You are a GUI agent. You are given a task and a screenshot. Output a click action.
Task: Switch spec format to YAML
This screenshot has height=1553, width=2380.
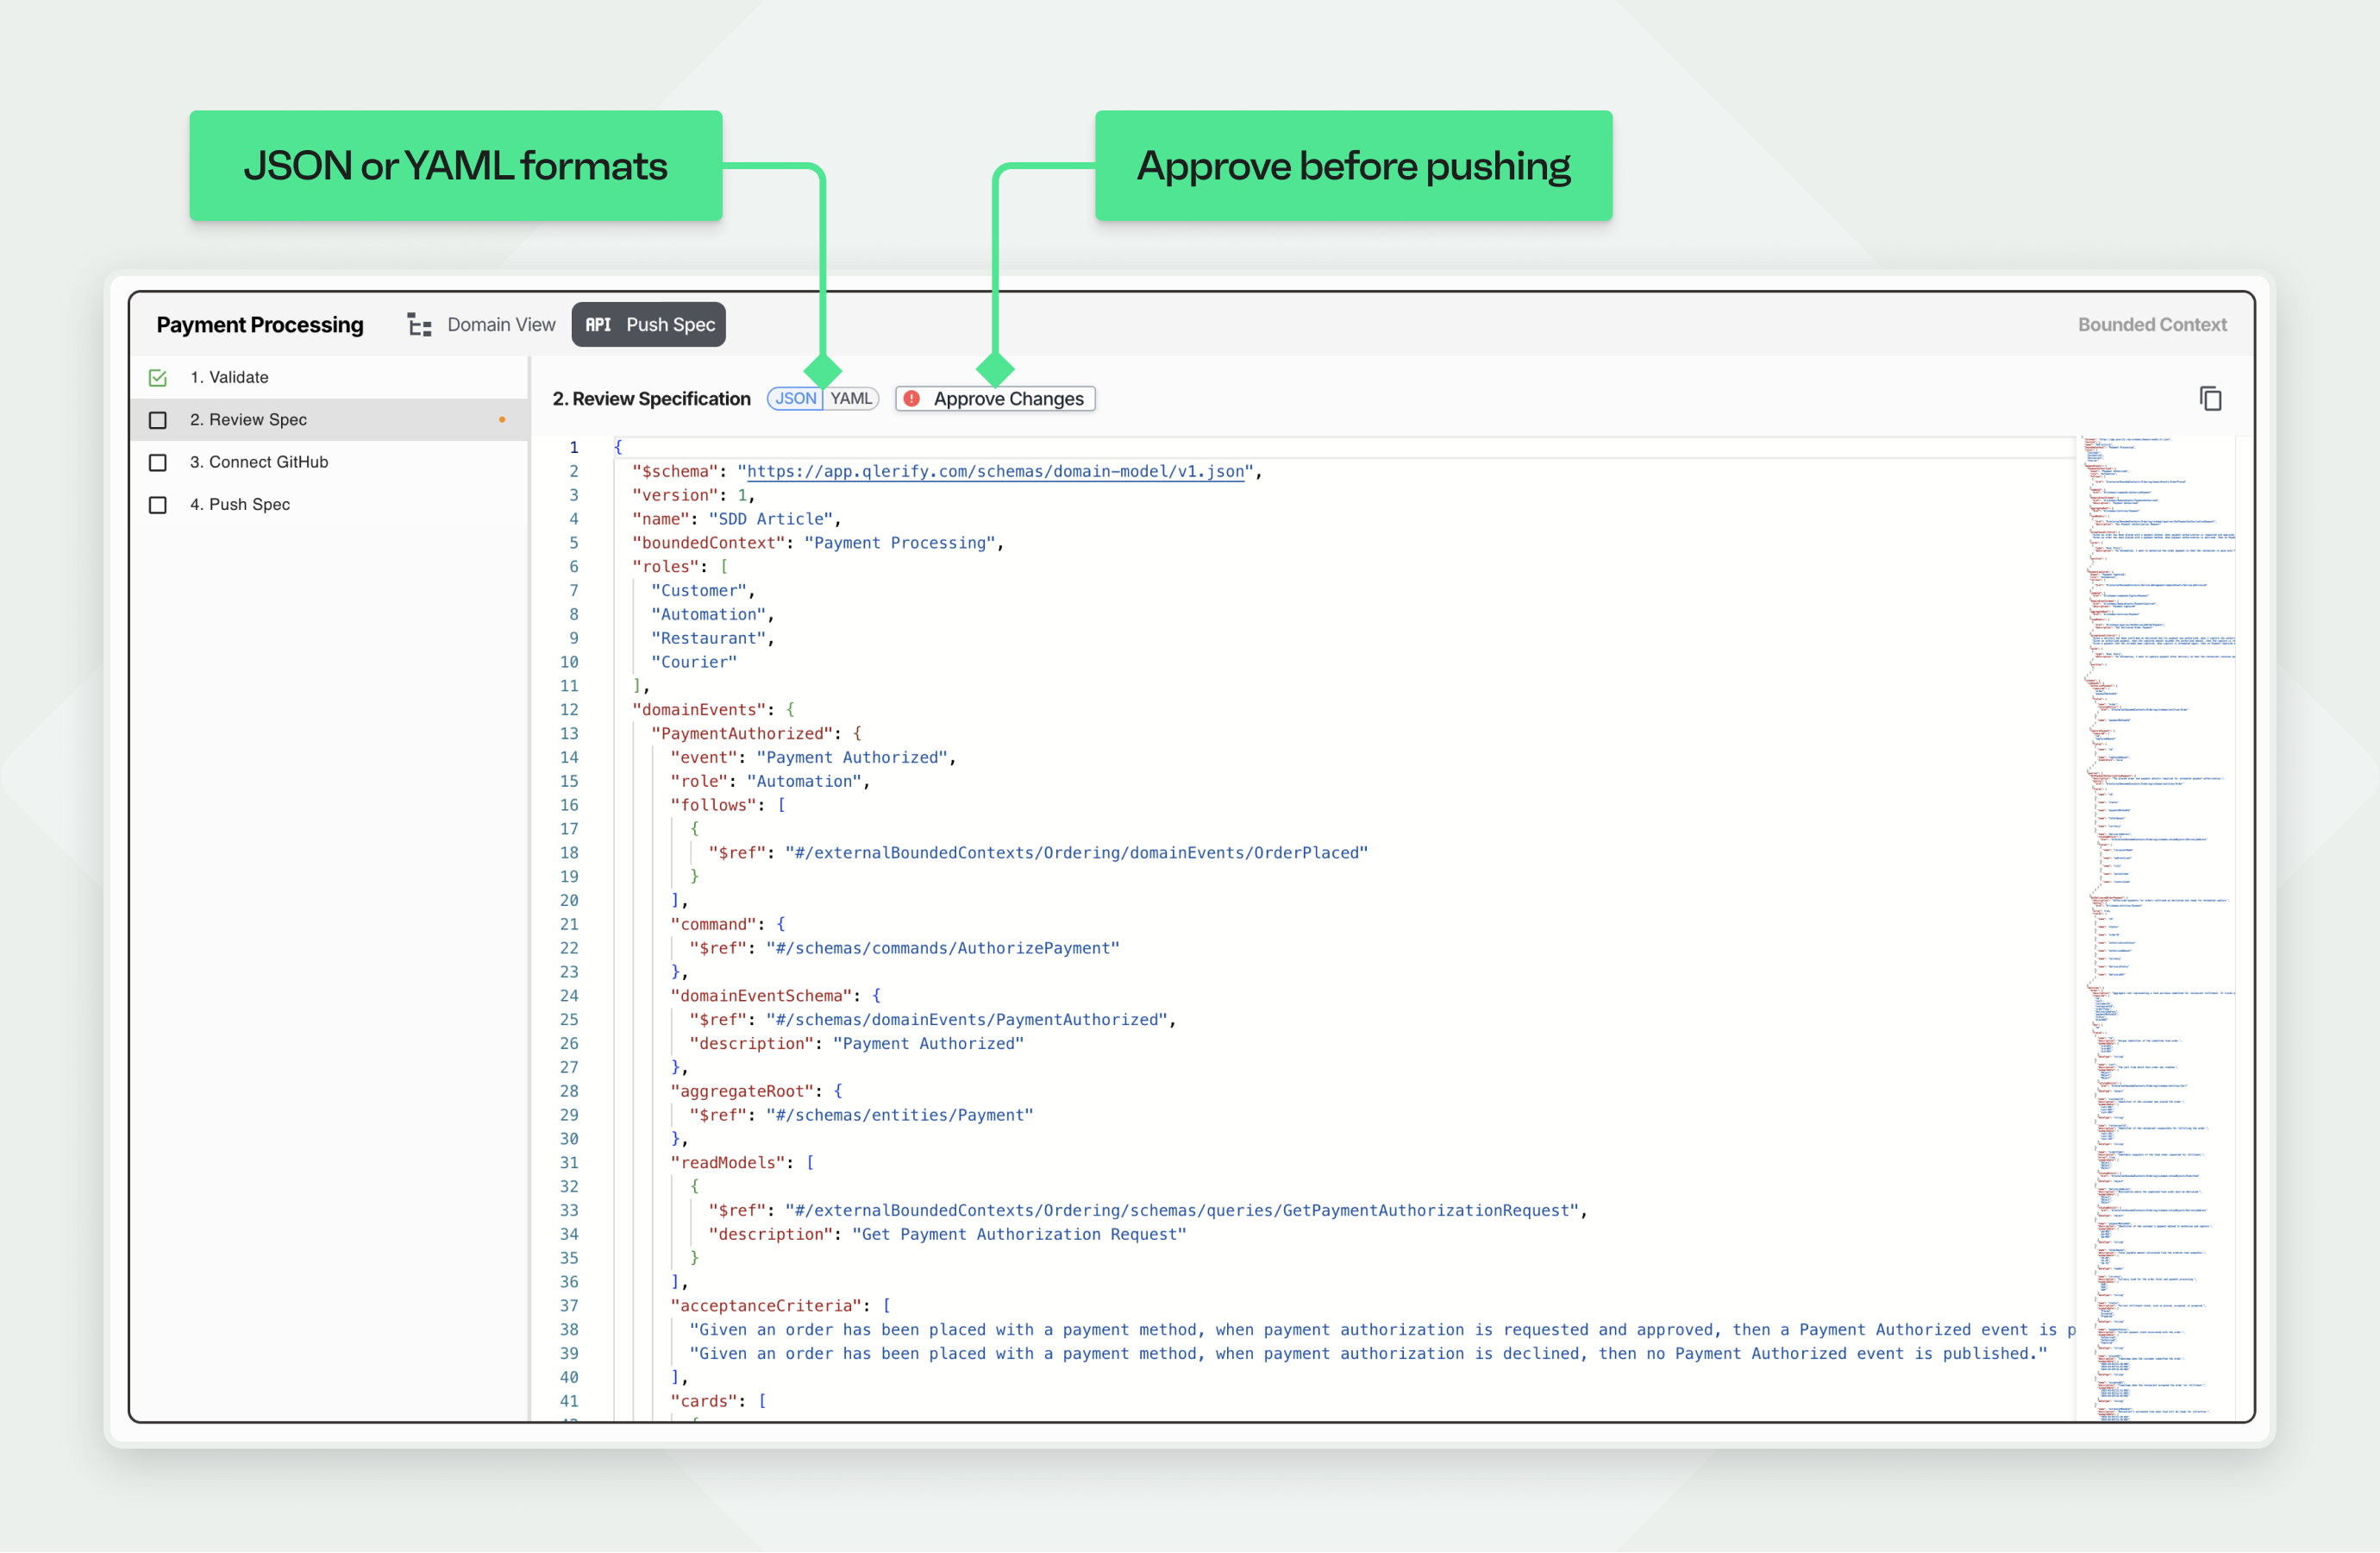point(851,399)
